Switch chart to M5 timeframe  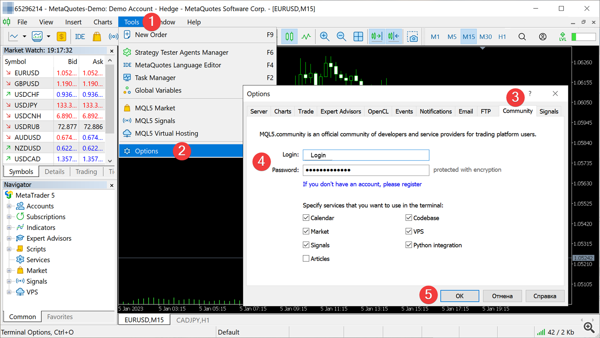tap(452, 37)
